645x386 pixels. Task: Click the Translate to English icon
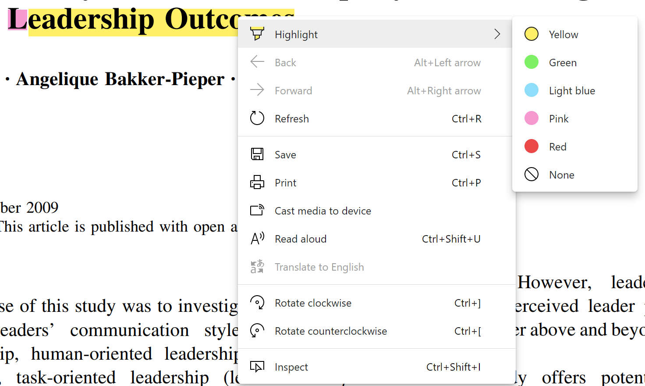257,266
